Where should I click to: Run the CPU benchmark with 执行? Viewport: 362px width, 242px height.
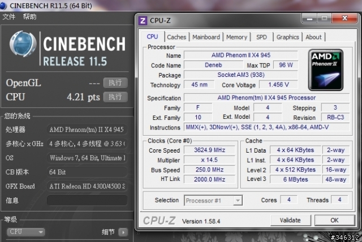click(115, 97)
